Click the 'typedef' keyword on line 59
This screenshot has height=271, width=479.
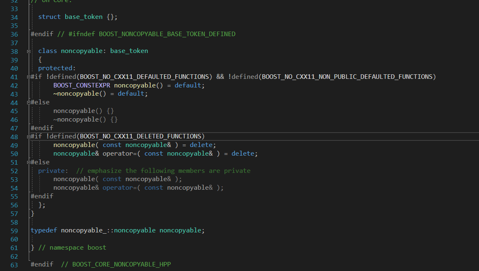click(x=44, y=230)
